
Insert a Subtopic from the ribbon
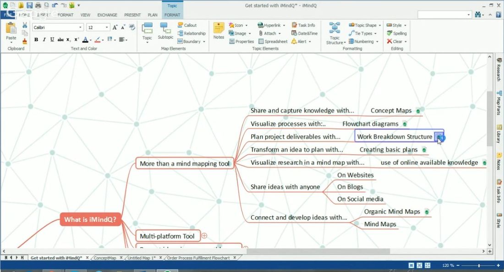pyautogui.click(x=165, y=31)
